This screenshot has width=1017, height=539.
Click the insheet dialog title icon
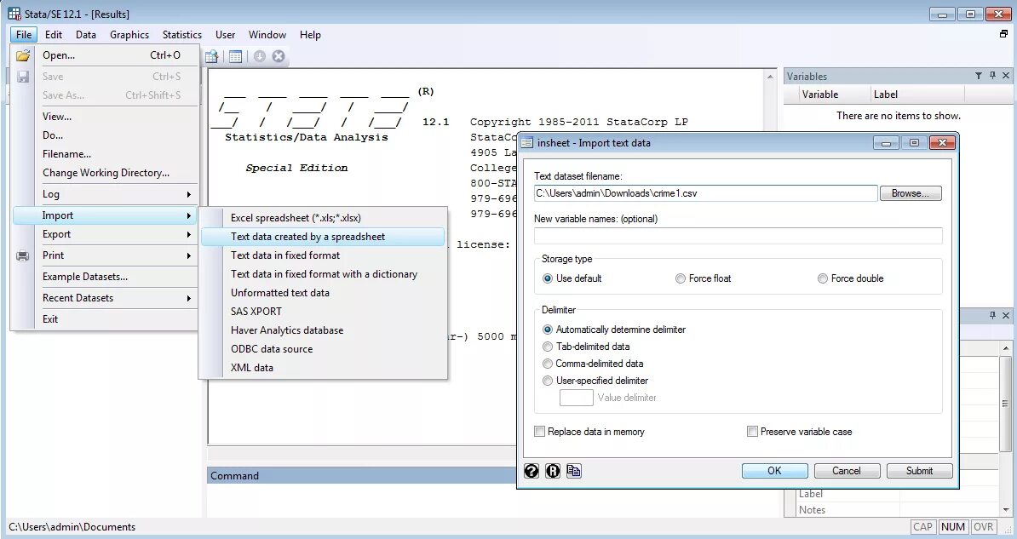(x=527, y=143)
